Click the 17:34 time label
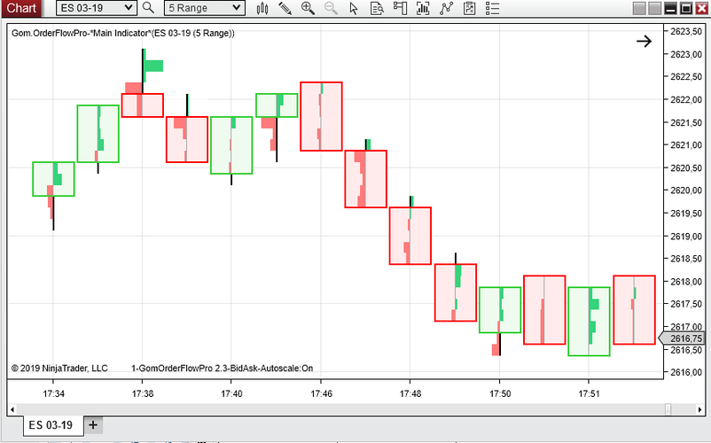This screenshot has width=711, height=443. (x=53, y=393)
